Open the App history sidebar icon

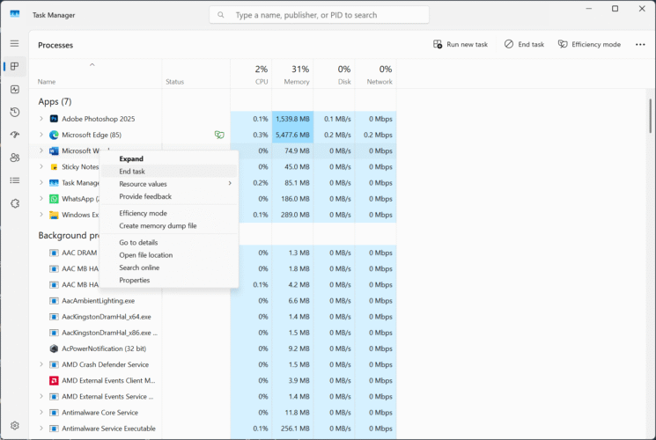tap(14, 112)
